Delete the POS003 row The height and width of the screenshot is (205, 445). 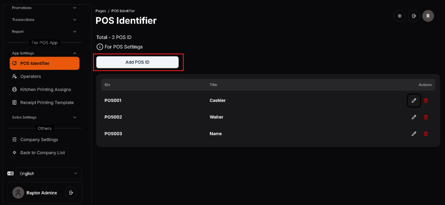click(425, 134)
